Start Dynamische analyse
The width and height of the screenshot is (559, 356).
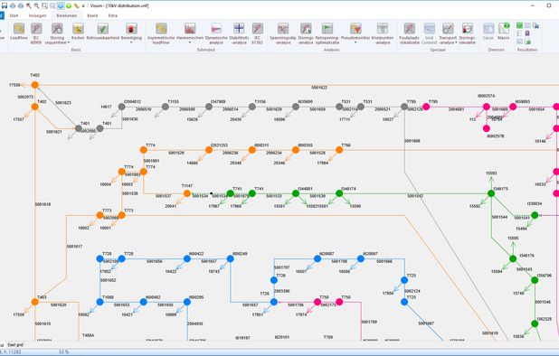click(x=216, y=33)
